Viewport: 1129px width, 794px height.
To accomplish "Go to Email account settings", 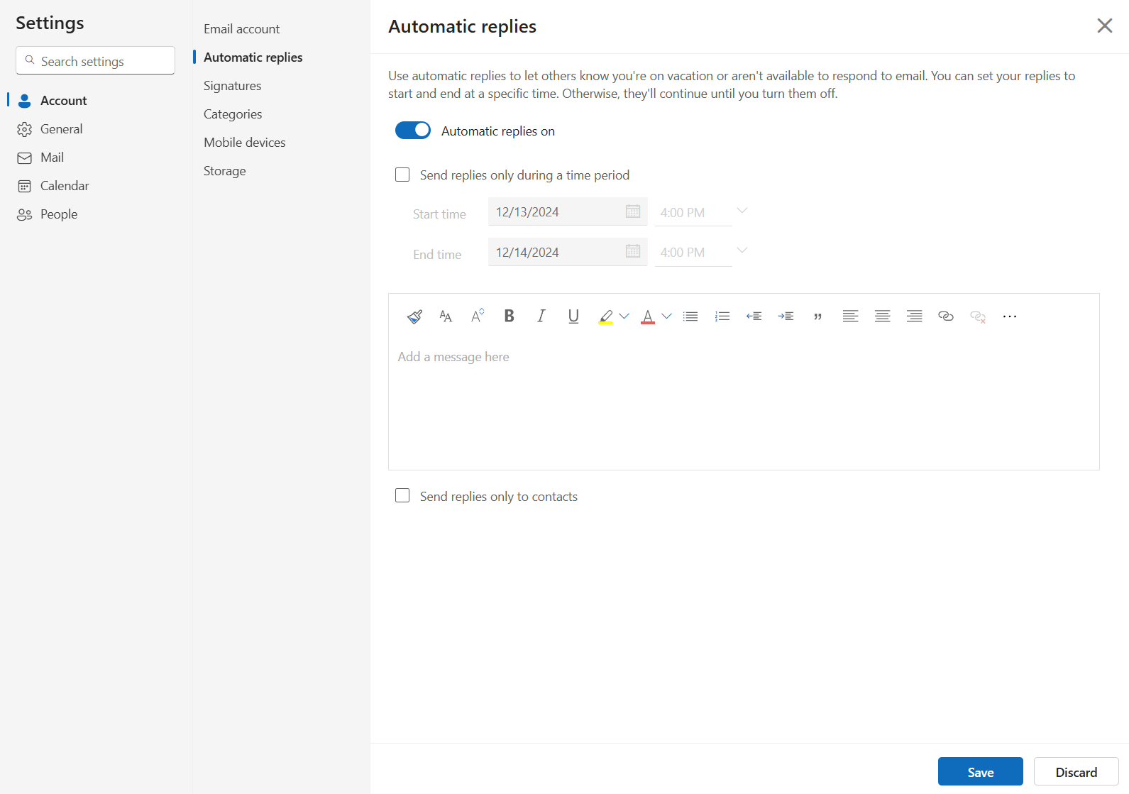I will point(241,29).
